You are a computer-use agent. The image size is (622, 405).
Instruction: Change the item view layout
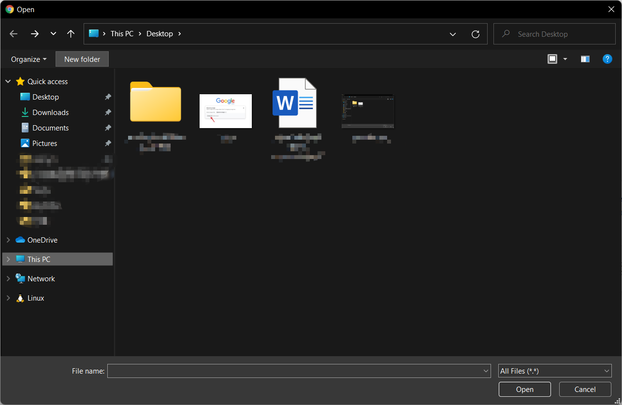[552, 58]
